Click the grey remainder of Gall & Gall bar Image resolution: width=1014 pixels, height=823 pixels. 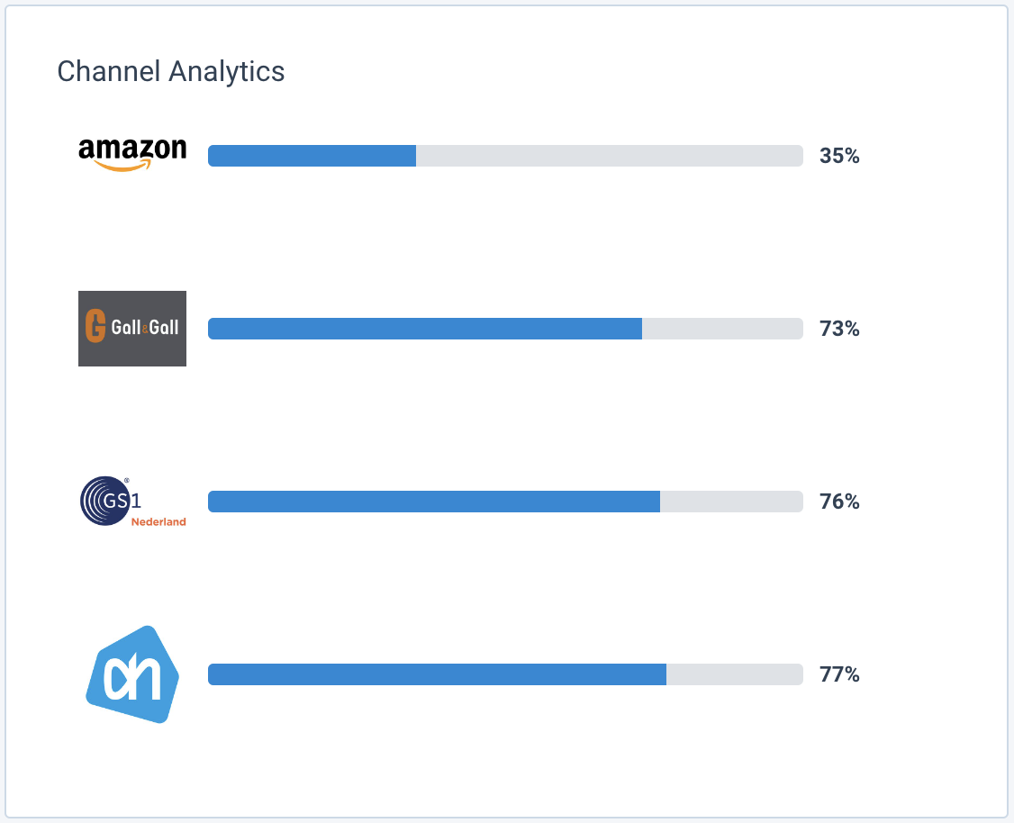pyautogui.click(x=721, y=329)
